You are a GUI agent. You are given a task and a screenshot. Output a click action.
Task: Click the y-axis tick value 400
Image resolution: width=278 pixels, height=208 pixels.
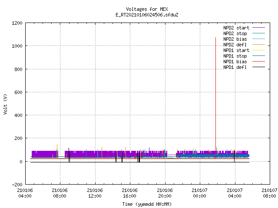pyautogui.click(x=18, y=115)
